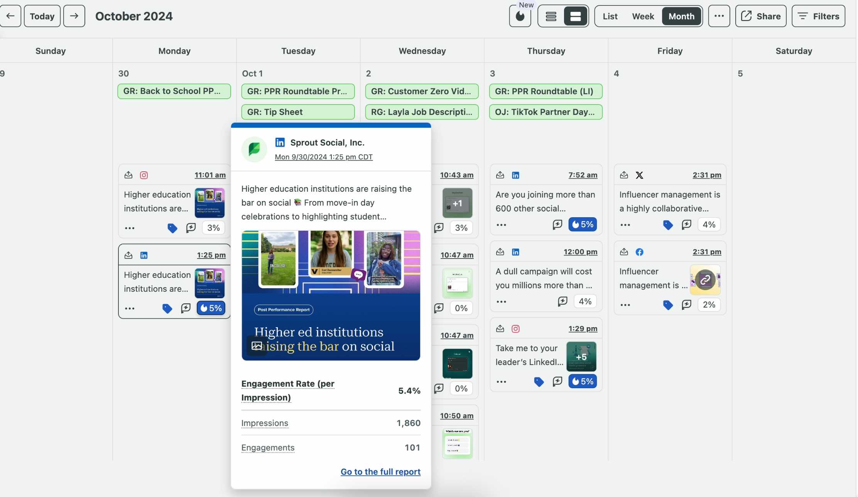Open the GR: Tip Sheet note

click(x=298, y=112)
